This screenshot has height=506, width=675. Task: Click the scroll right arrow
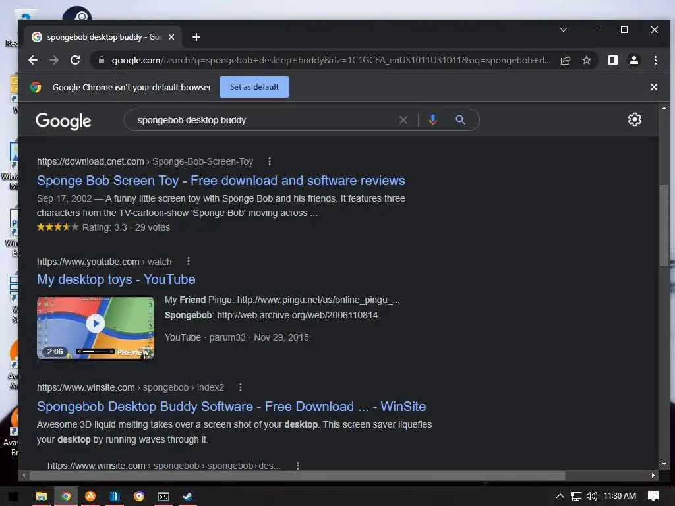click(x=653, y=475)
